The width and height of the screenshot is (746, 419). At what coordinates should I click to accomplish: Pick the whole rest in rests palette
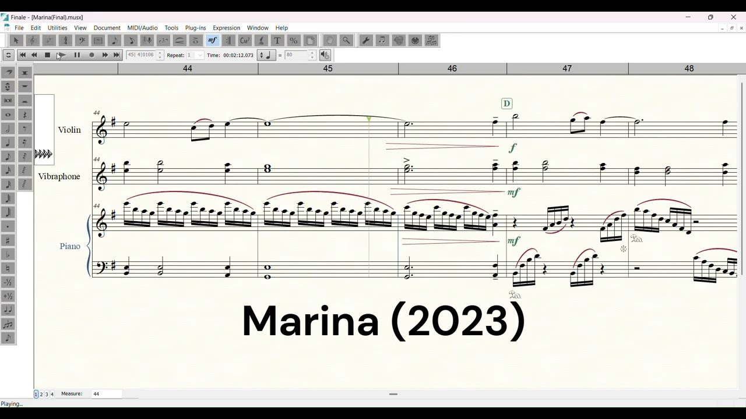pyautogui.click(x=24, y=87)
